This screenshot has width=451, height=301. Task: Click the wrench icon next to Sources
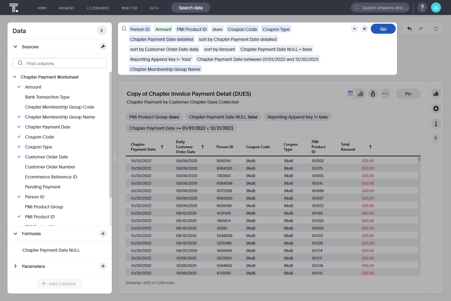click(x=103, y=46)
